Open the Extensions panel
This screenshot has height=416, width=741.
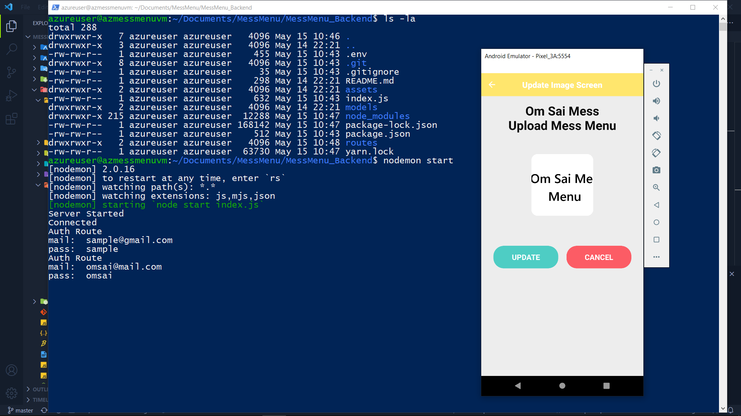pos(12,119)
